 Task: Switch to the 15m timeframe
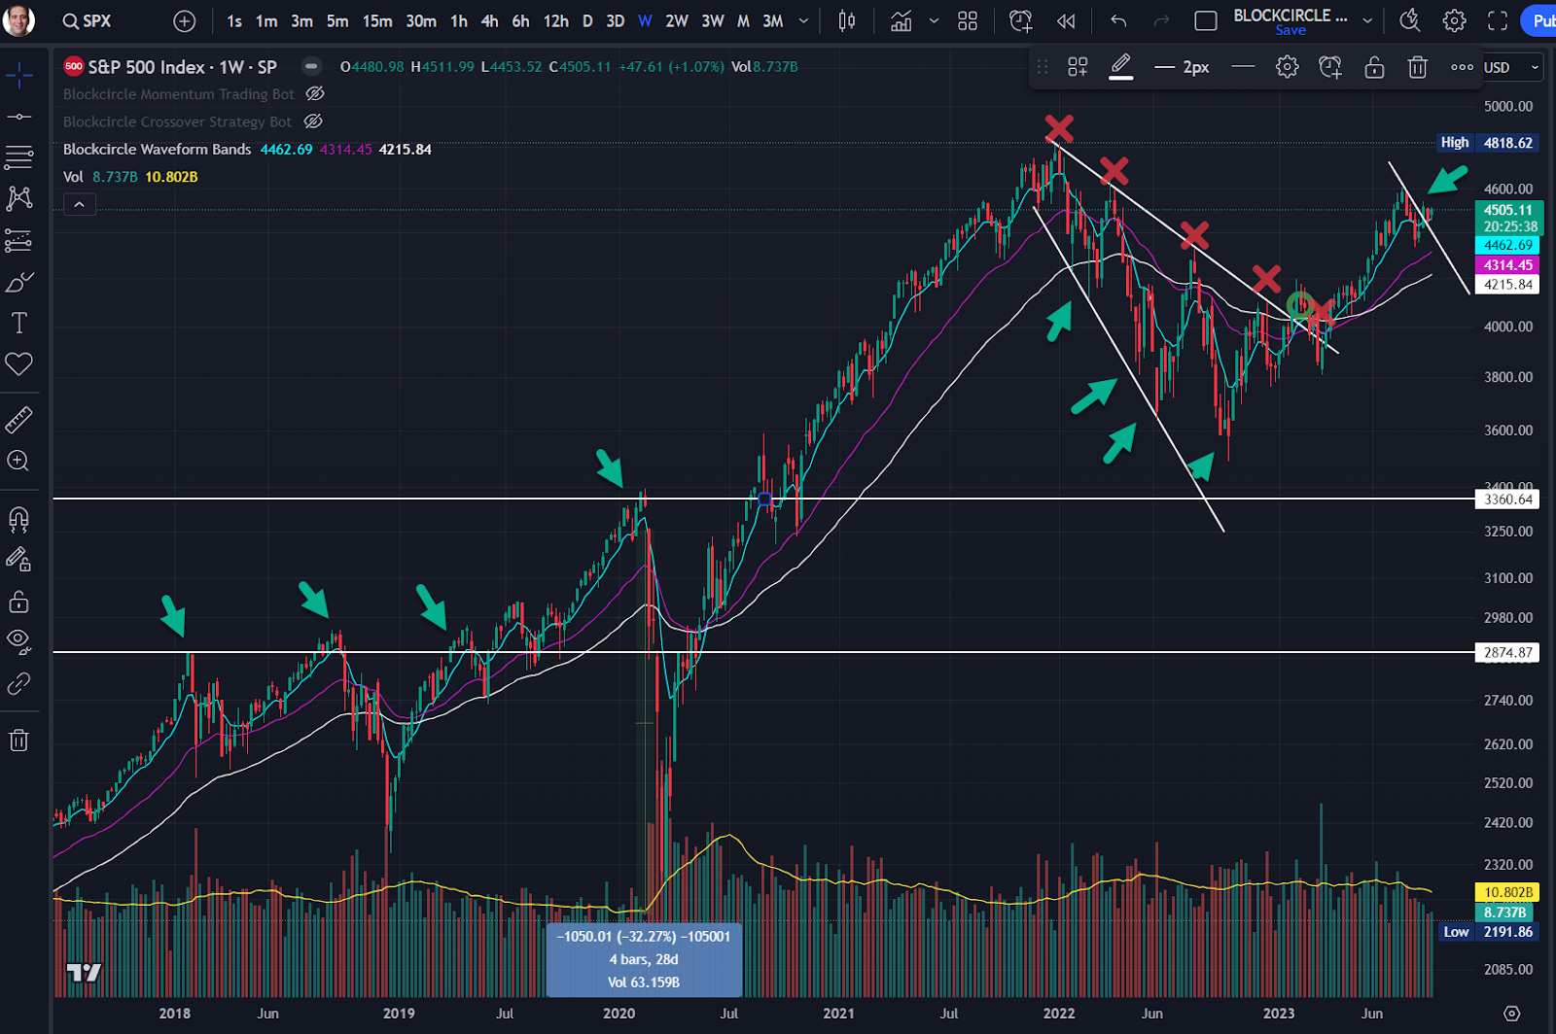click(x=377, y=20)
